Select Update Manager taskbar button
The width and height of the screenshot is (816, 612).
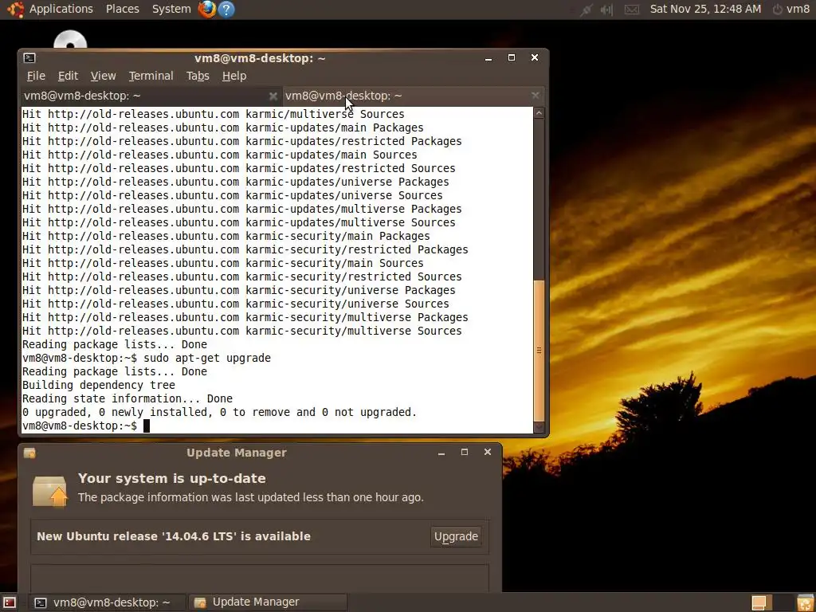267,602
